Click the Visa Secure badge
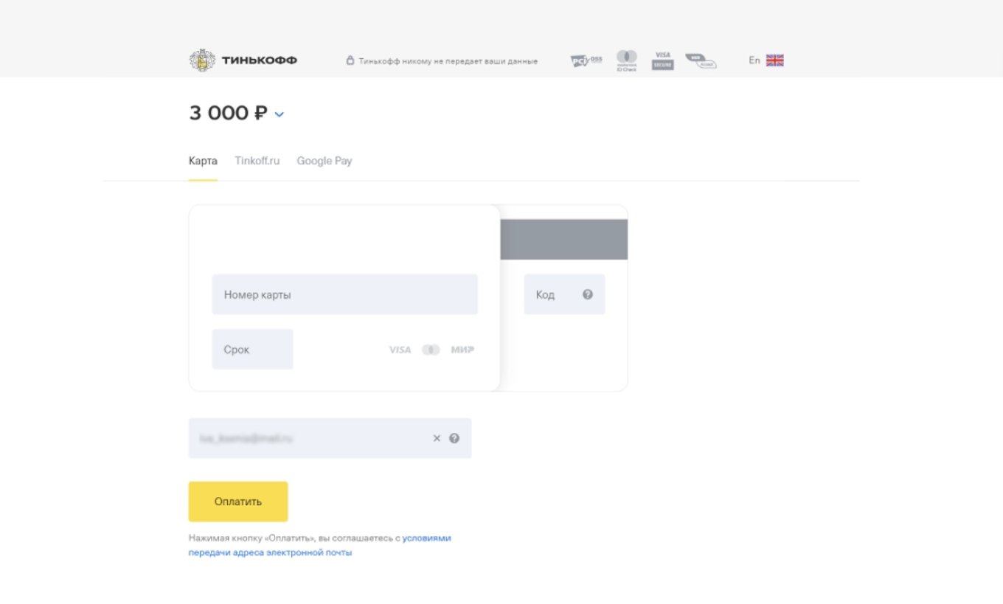The image size is (1003, 604). click(662, 58)
